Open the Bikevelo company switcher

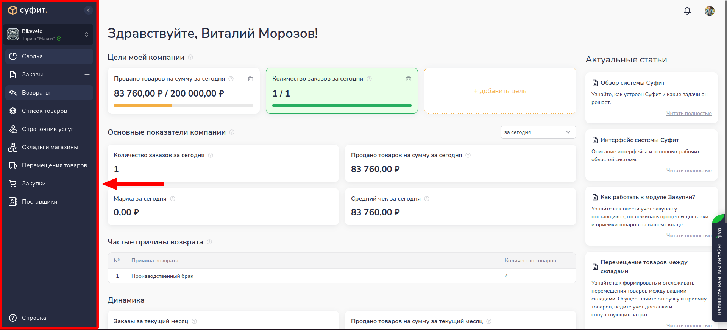(48, 34)
